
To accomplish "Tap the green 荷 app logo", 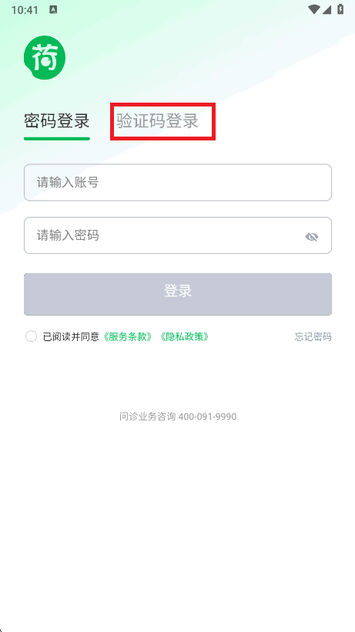I will pos(45,58).
